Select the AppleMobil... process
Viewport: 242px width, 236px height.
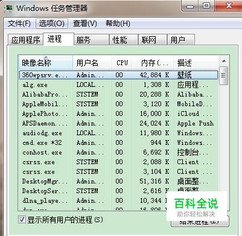[x=118, y=104]
